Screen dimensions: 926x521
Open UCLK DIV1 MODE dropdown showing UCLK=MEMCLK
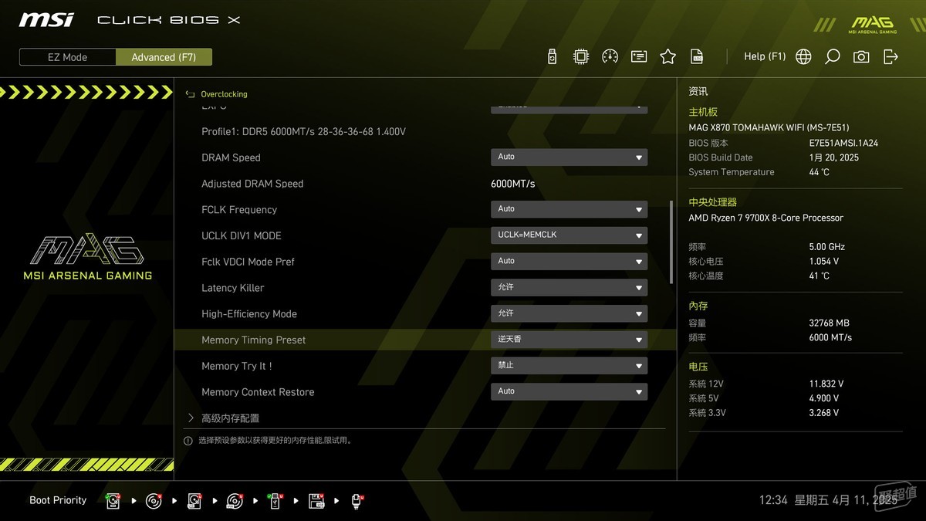coord(569,235)
